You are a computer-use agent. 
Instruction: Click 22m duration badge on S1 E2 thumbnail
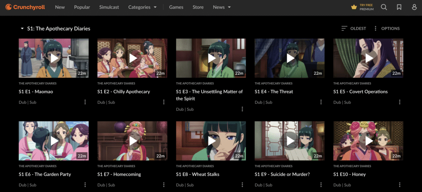click(160, 73)
